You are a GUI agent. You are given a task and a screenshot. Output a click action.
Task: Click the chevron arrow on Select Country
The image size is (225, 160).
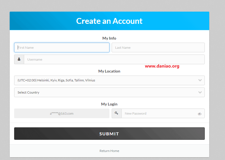pyautogui.click(x=200, y=92)
